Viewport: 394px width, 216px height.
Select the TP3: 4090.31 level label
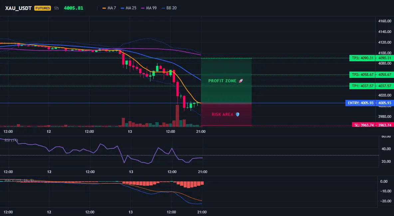362,58
